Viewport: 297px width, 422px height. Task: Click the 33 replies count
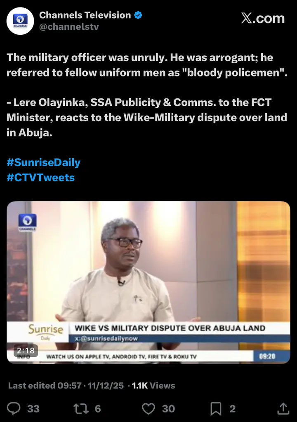33,408
